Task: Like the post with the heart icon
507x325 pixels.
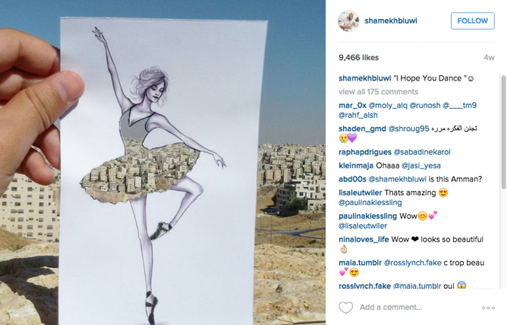Action: tap(345, 308)
